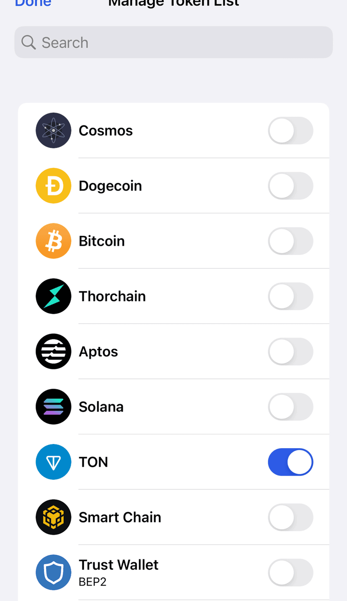Tap the orange Bitcoin icon

pyautogui.click(x=53, y=241)
